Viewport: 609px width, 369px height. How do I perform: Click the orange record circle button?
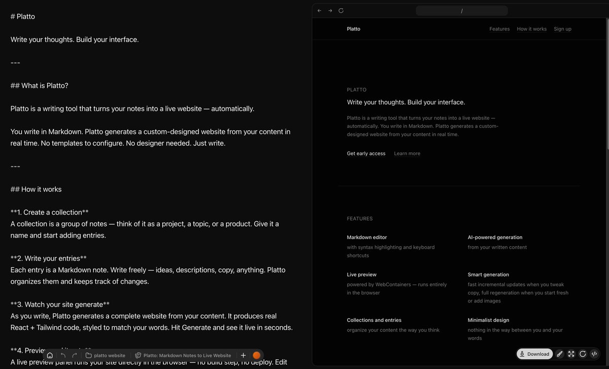(x=257, y=355)
